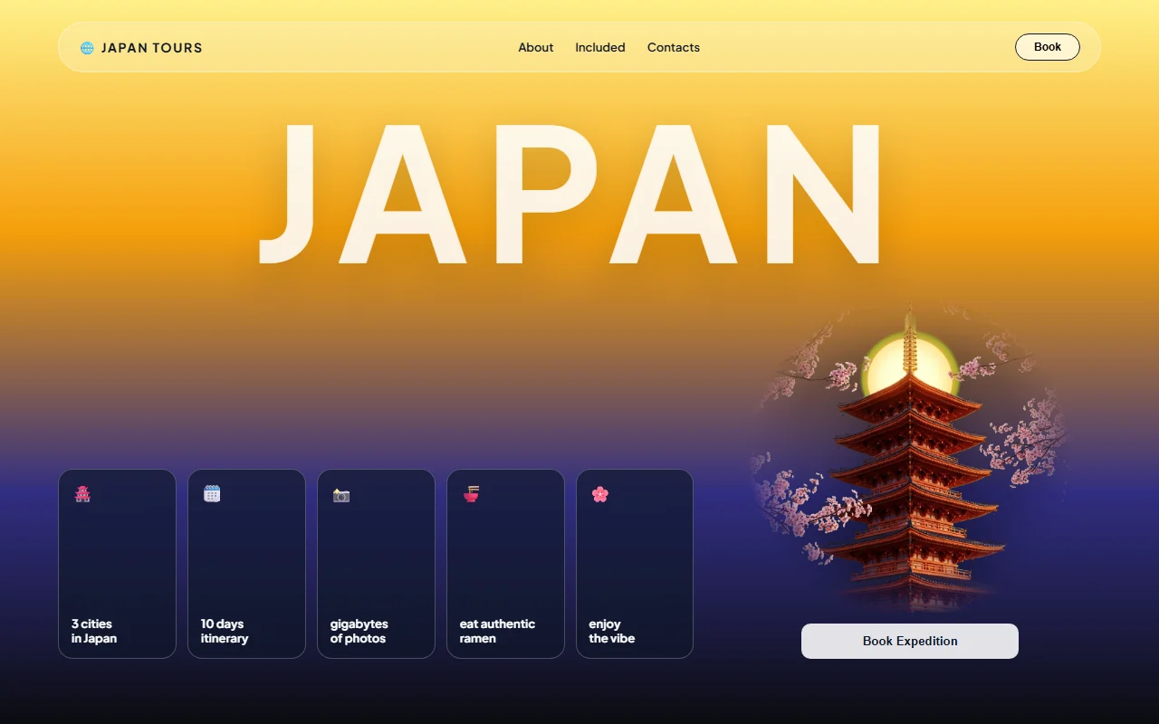Click the cherry blossom icon on vibe card

click(x=600, y=494)
